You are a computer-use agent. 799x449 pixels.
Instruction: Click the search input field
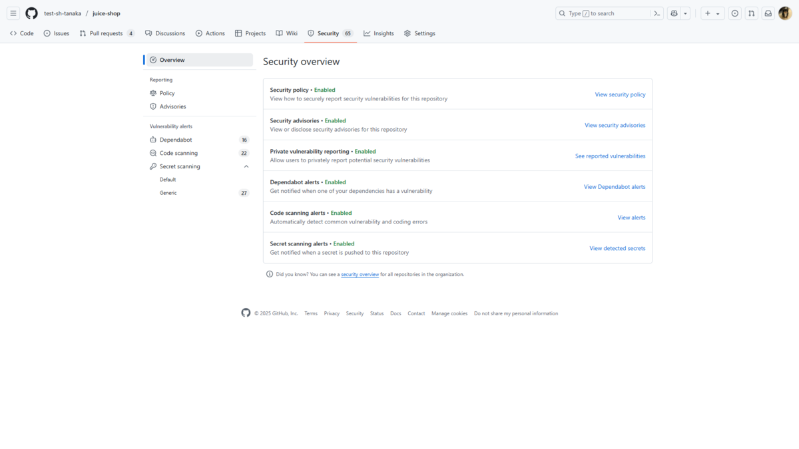603,13
